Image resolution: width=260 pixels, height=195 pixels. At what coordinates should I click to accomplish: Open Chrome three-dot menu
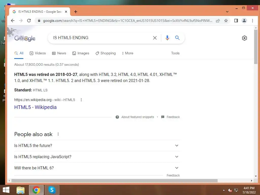click(252, 21)
